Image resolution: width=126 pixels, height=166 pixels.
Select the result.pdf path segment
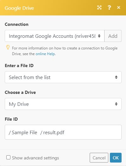coord(52,133)
